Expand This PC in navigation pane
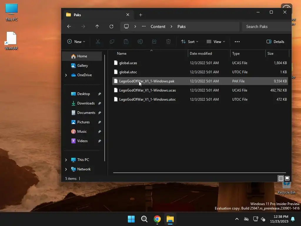The width and height of the screenshot is (301, 226). click(66, 160)
